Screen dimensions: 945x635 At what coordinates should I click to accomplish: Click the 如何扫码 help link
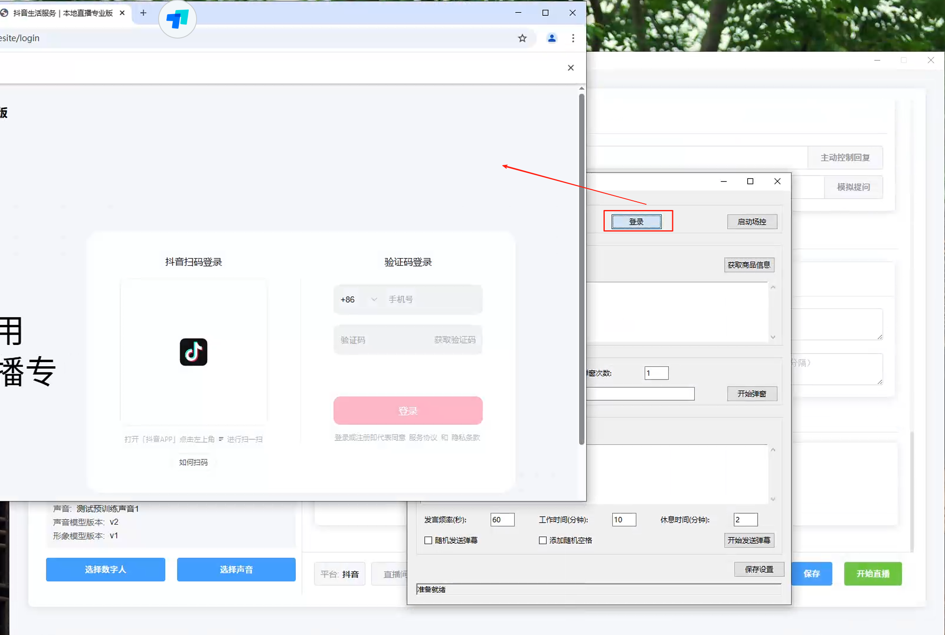(193, 462)
